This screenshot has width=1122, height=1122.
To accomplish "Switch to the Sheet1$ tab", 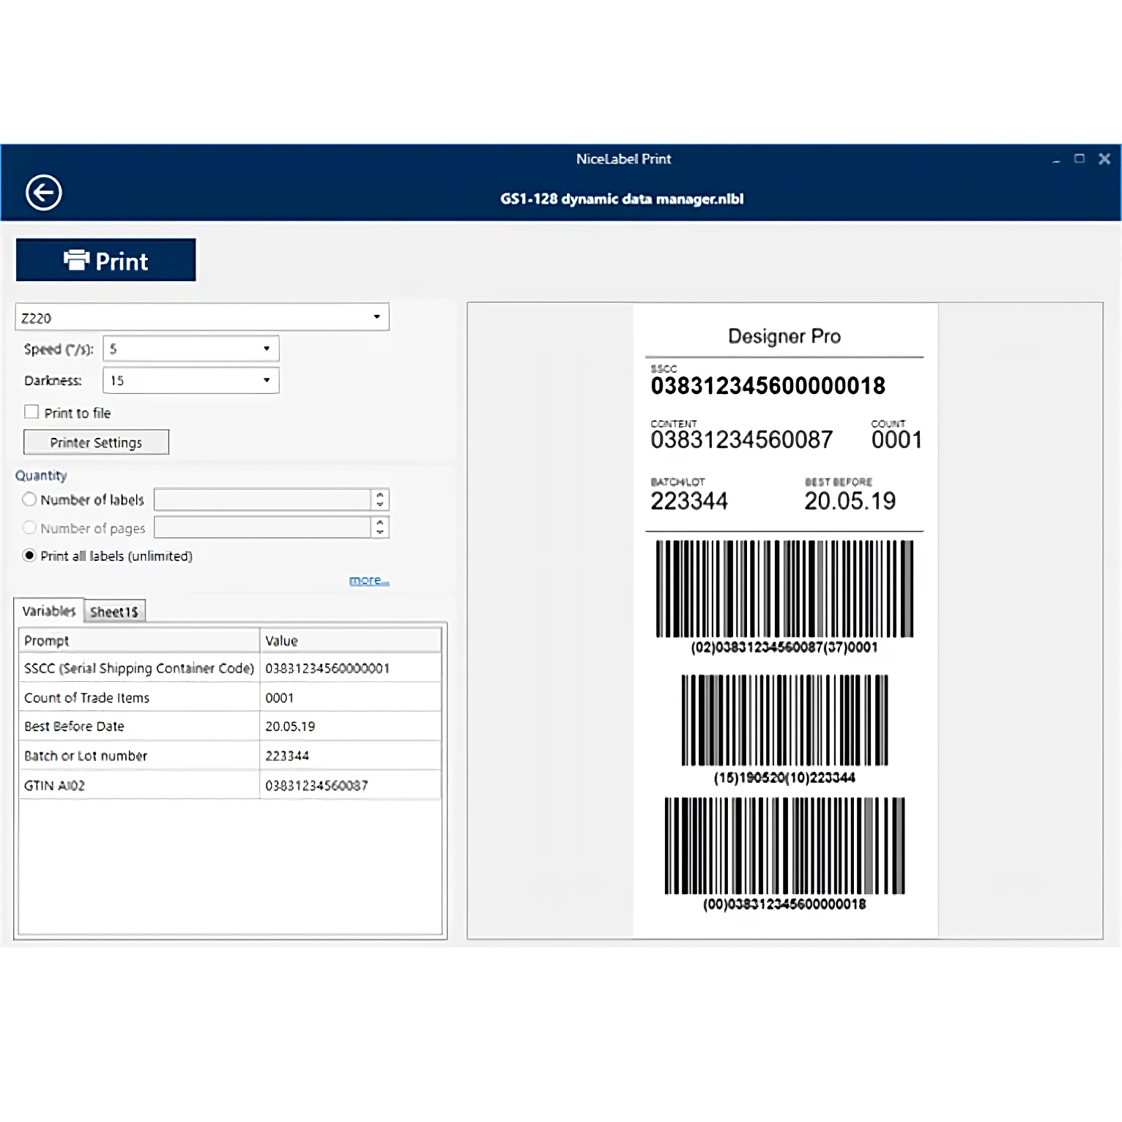I will click(x=114, y=612).
